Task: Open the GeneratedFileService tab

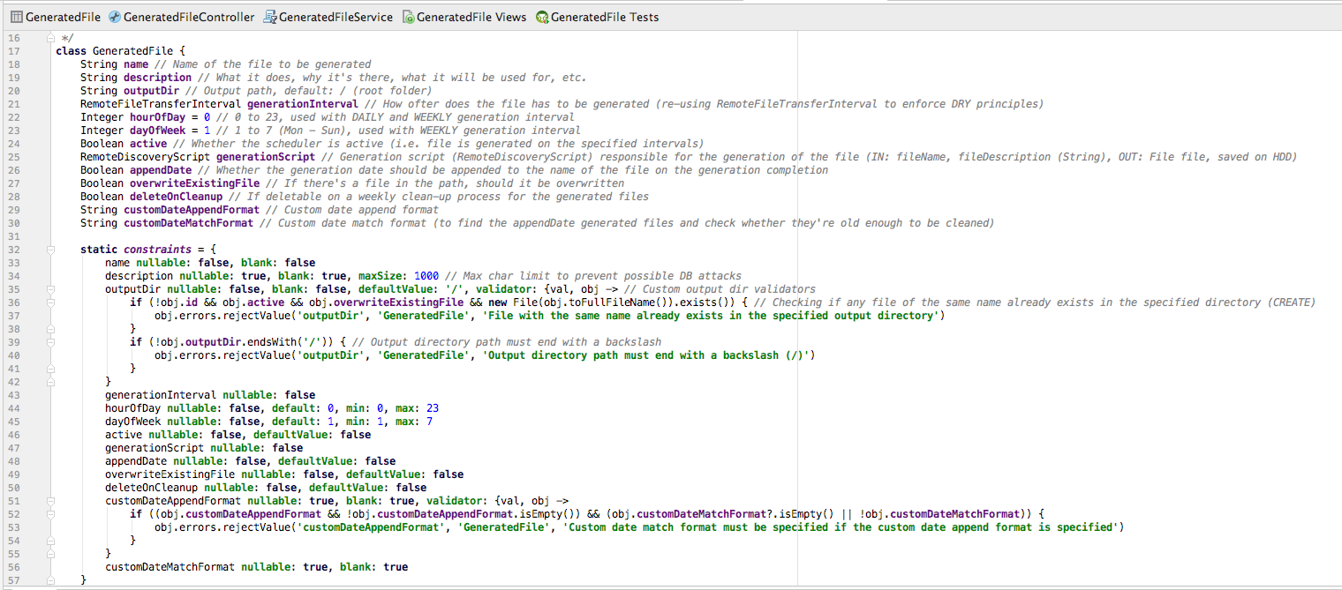Action: click(x=335, y=17)
